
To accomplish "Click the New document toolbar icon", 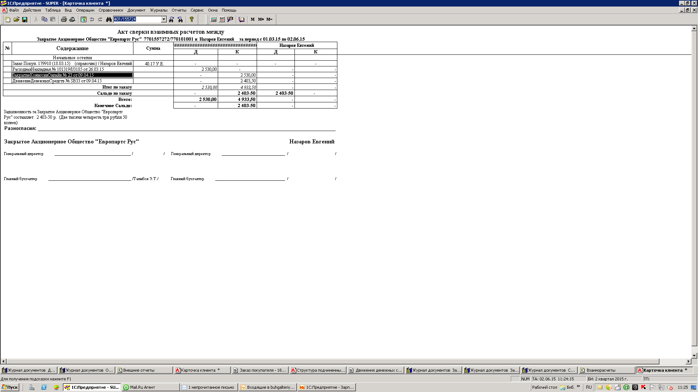I will click(x=8, y=19).
